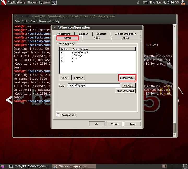Screen dimensions: 188x169
Task: Click the Path input field
Action: tap(94, 86)
